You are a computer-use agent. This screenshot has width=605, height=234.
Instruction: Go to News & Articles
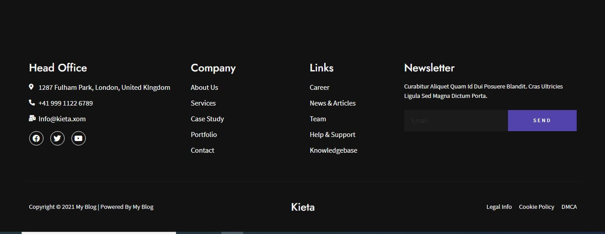pyautogui.click(x=333, y=103)
